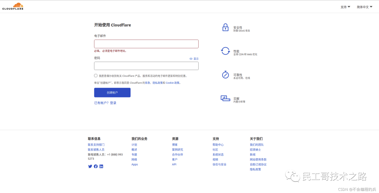Go to the 博客 footer link
The height and width of the screenshot is (193, 379).
click(x=175, y=145)
